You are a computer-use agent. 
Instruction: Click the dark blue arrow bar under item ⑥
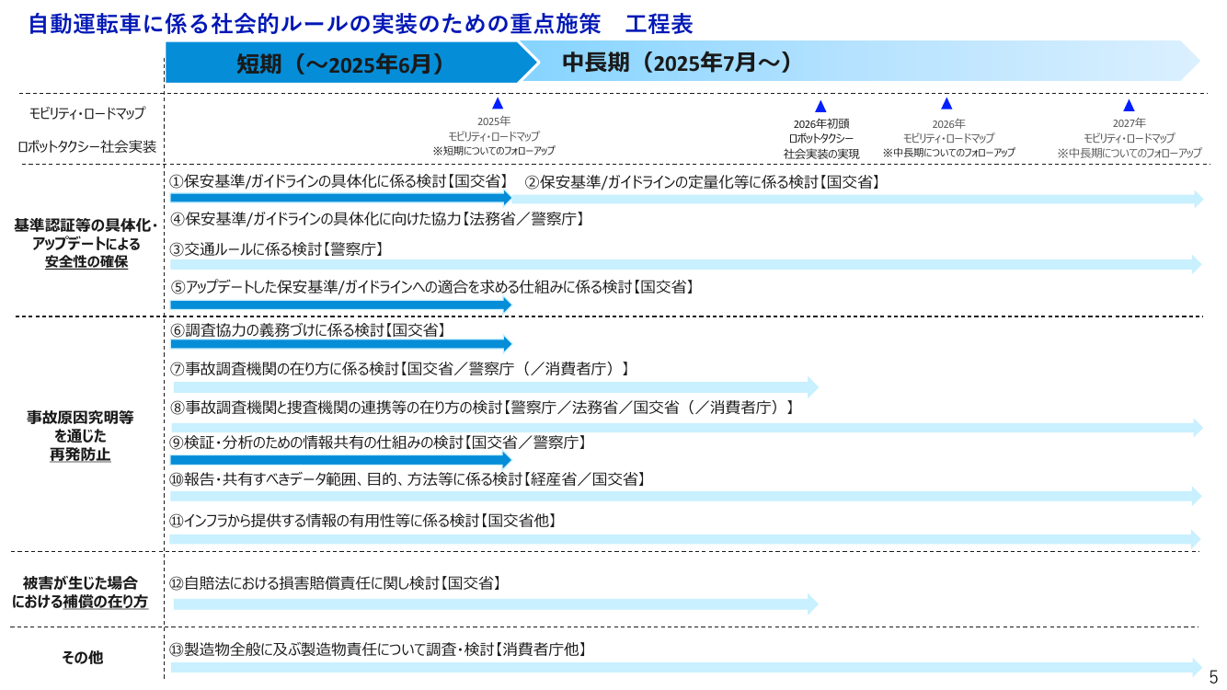[x=341, y=344]
